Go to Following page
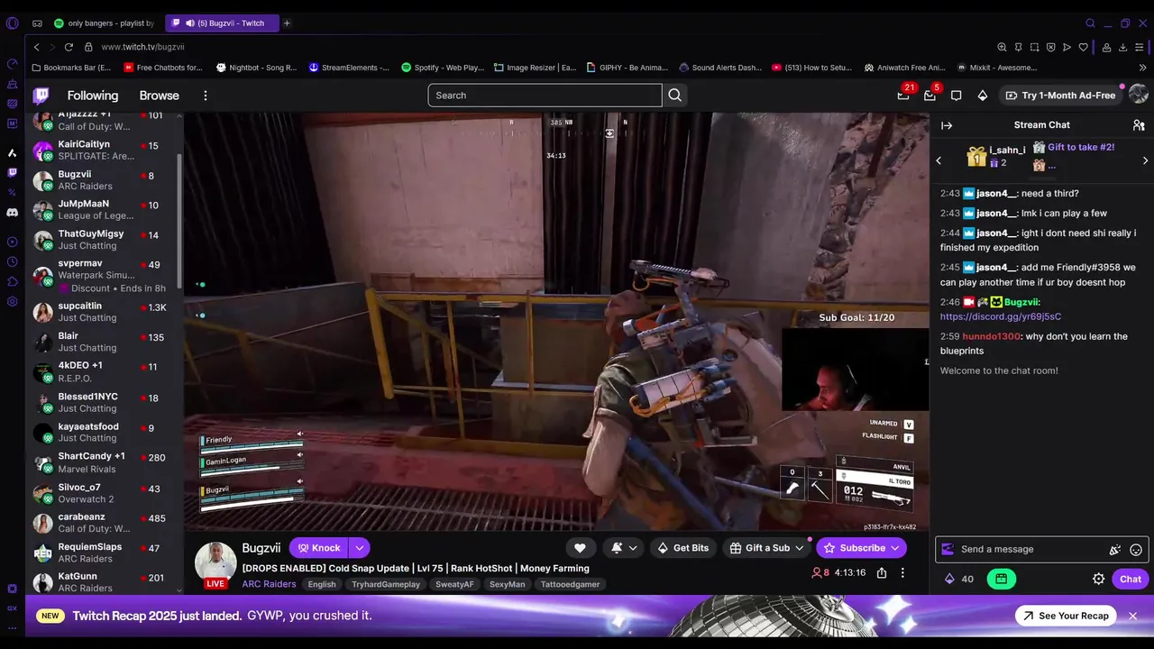The height and width of the screenshot is (649, 1154). [93, 96]
